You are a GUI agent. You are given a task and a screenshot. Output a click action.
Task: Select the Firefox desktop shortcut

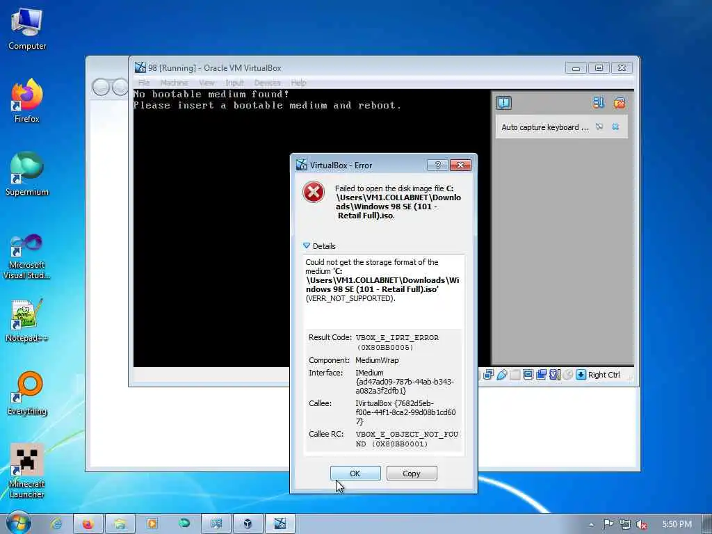[27, 101]
